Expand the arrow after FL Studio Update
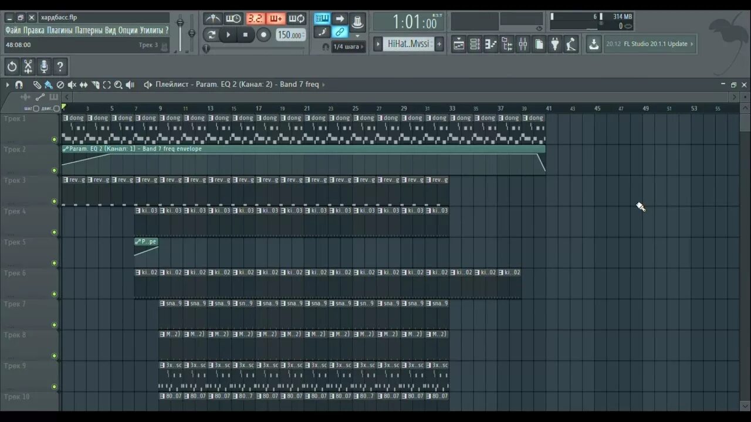 692,44
